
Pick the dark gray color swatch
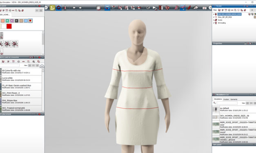coord(16,21)
